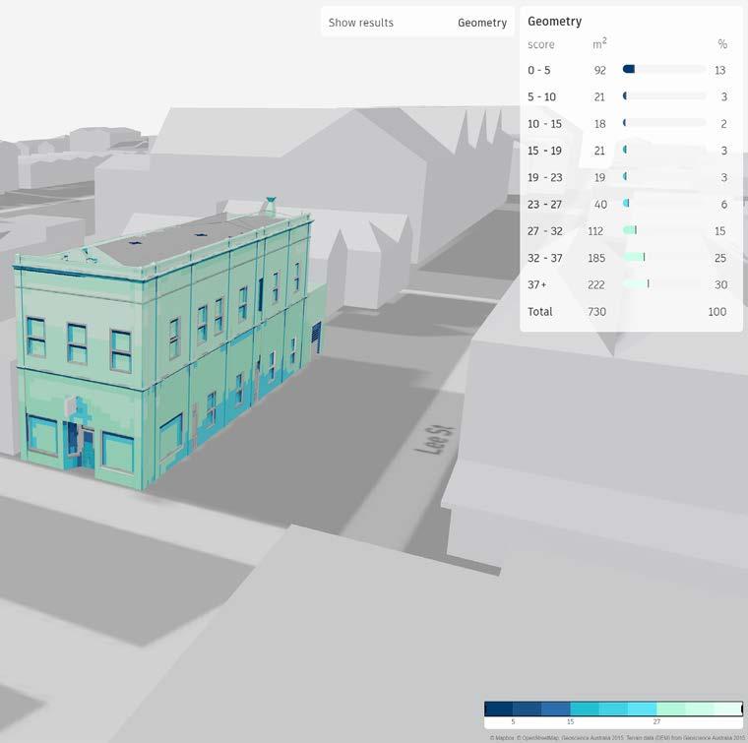Click the legend tick label '27'
748x743 pixels.
click(x=656, y=722)
